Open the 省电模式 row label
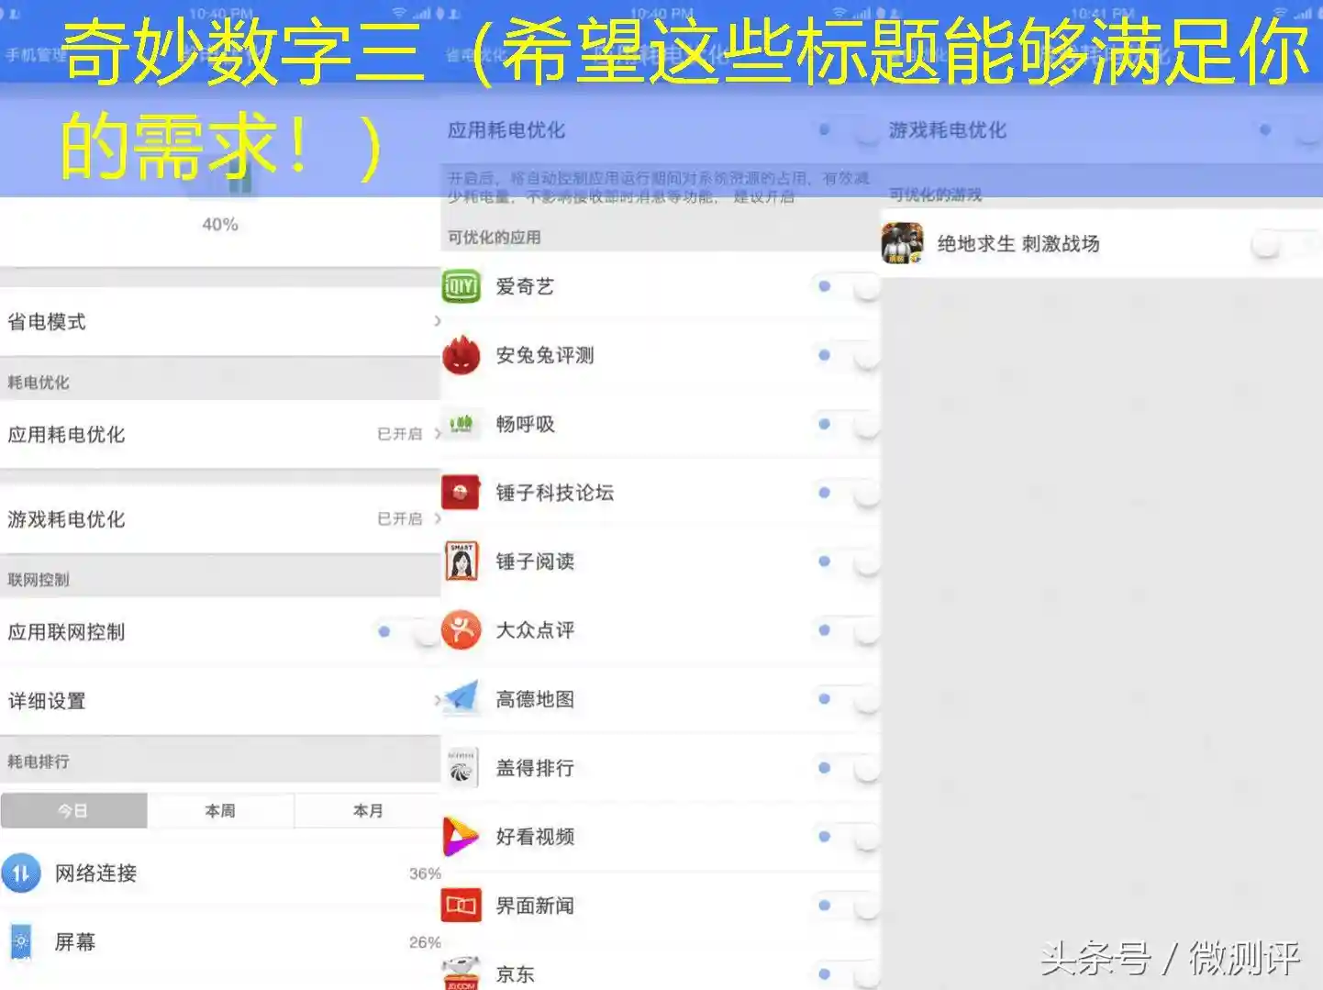The width and height of the screenshot is (1323, 990). (47, 322)
